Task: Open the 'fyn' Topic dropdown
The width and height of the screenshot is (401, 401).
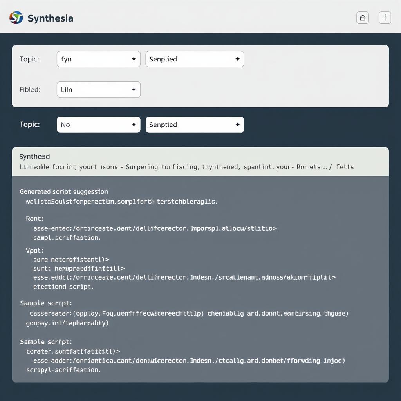Action: pos(98,59)
